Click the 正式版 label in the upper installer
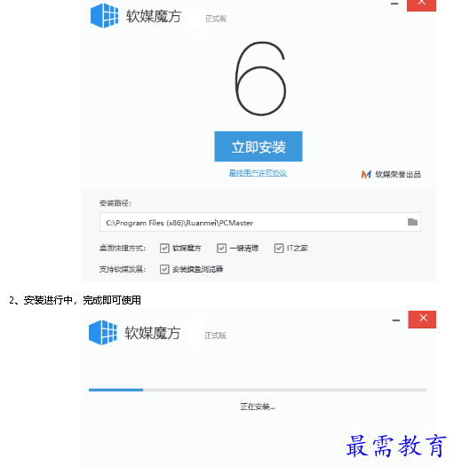 (216, 19)
